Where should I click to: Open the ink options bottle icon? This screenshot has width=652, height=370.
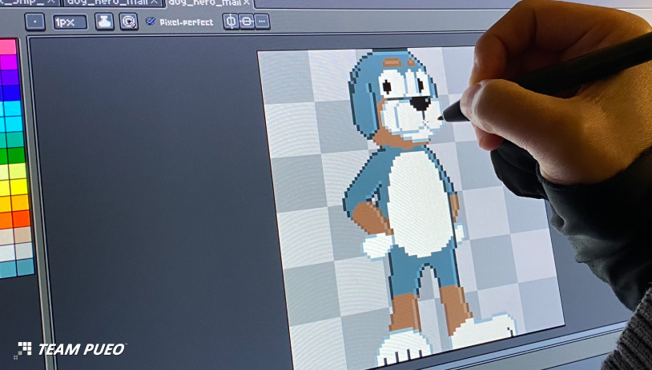click(x=104, y=22)
